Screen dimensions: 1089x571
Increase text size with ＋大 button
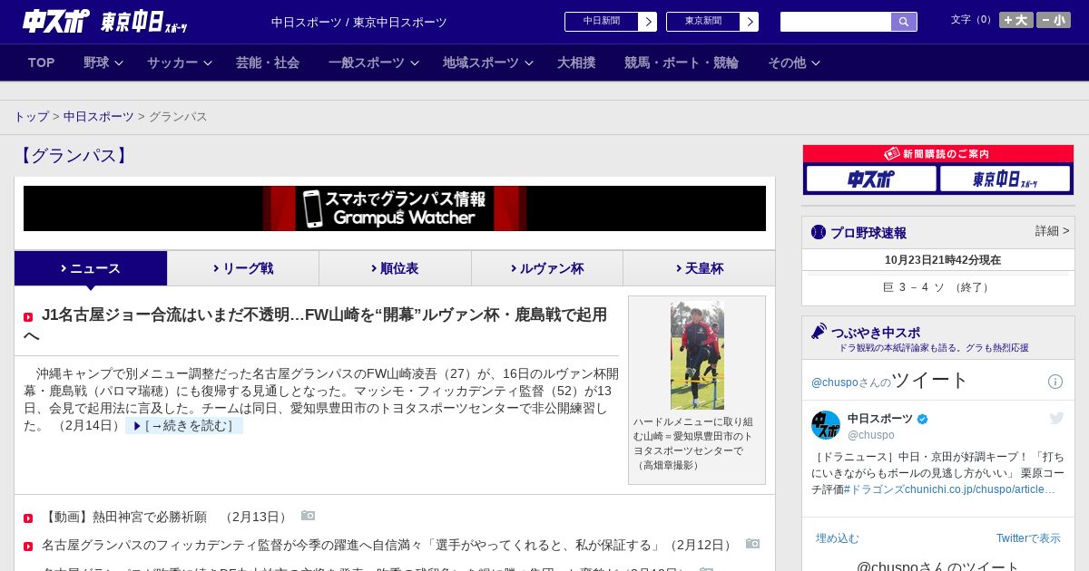[1016, 20]
